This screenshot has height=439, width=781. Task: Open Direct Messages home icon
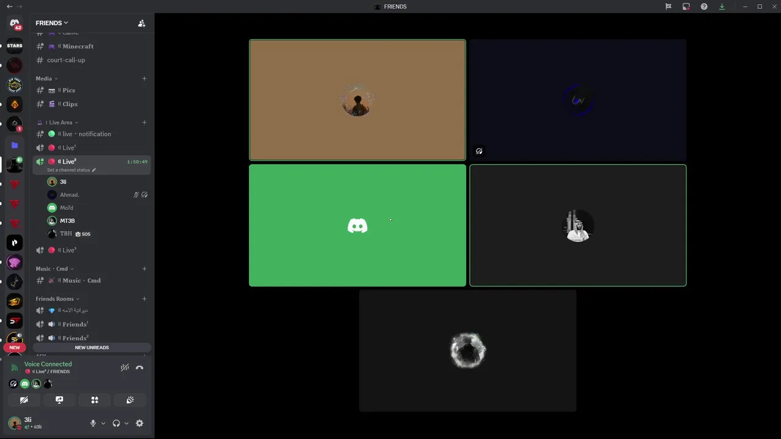pos(15,23)
